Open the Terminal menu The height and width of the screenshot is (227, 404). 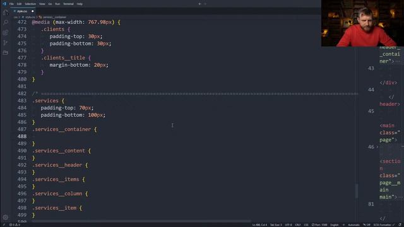coord(68,4)
